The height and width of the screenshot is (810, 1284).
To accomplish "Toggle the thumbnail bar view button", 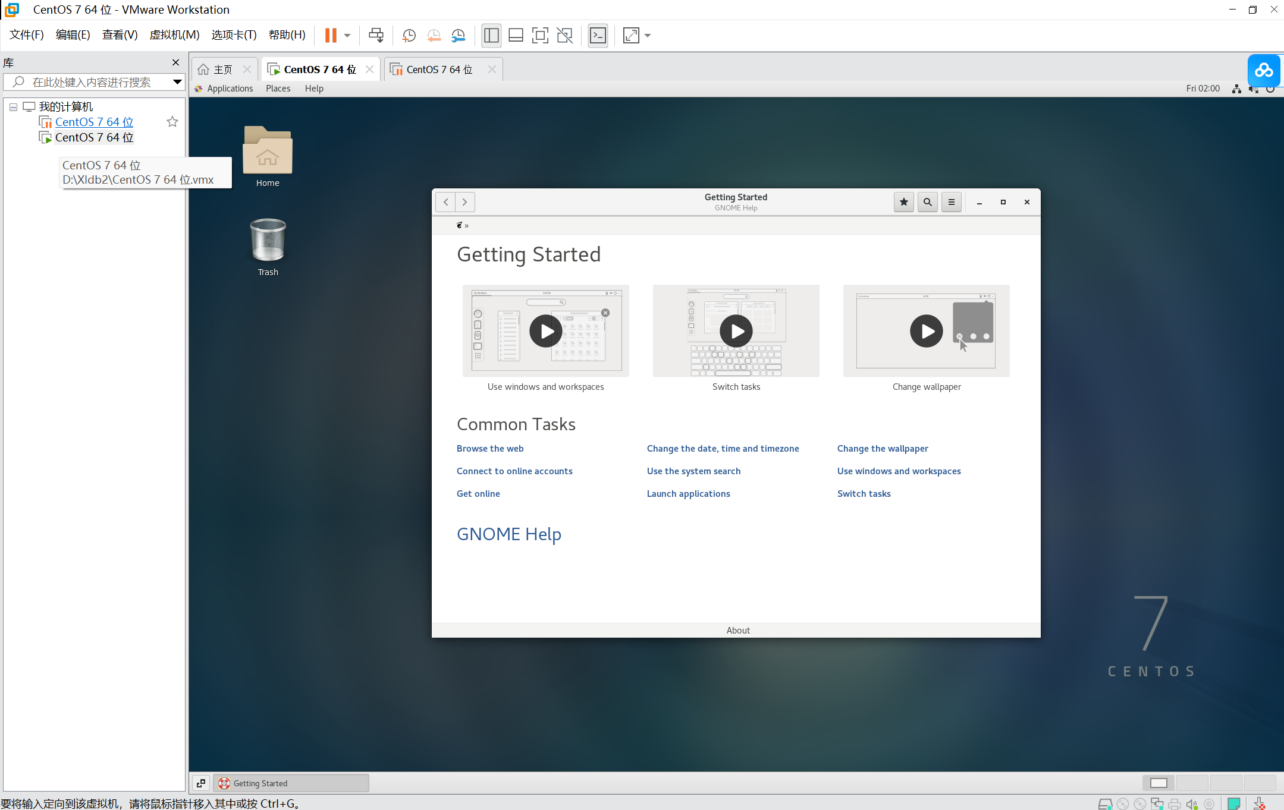I will pyautogui.click(x=516, y=36).
